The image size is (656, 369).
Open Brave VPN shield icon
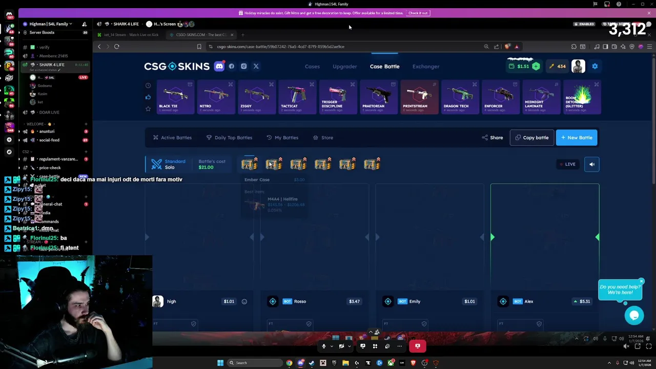(x=632, y=47)
